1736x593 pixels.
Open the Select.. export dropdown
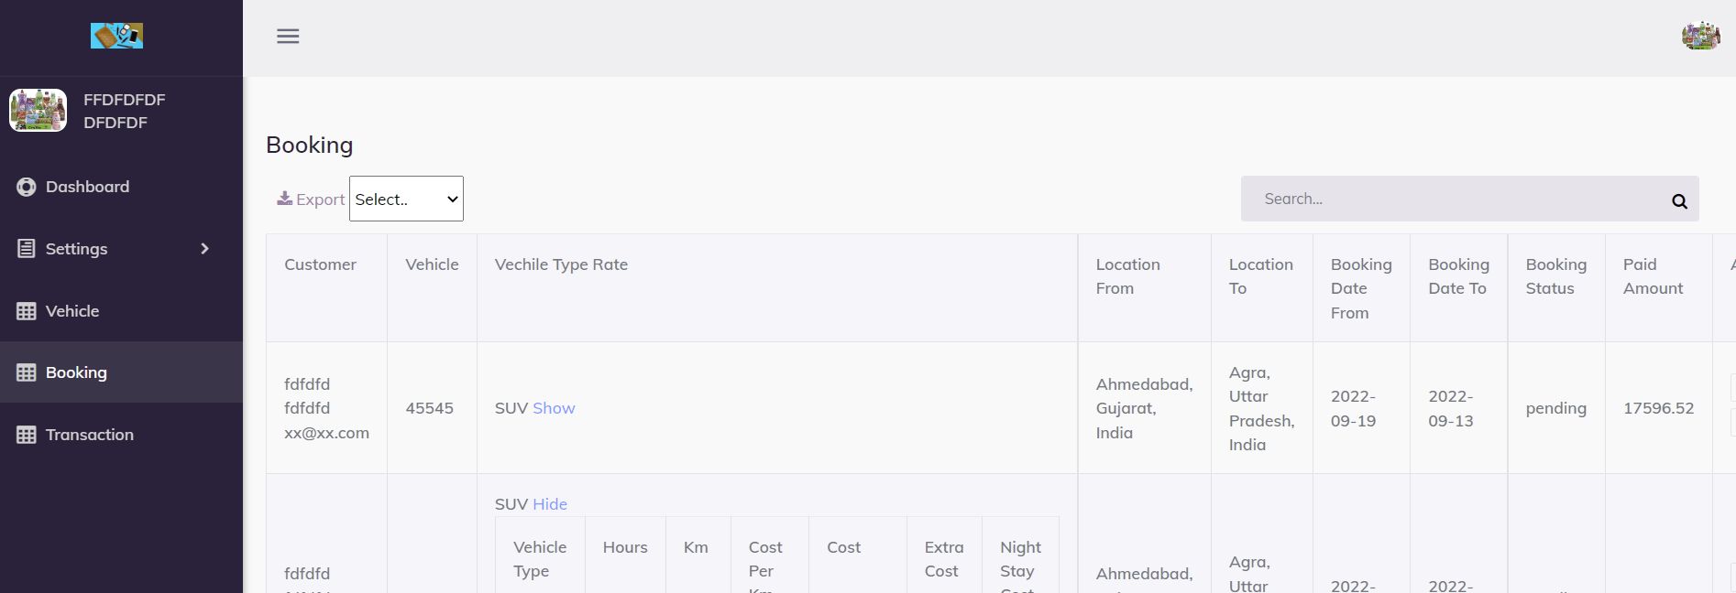coord(406,199)
